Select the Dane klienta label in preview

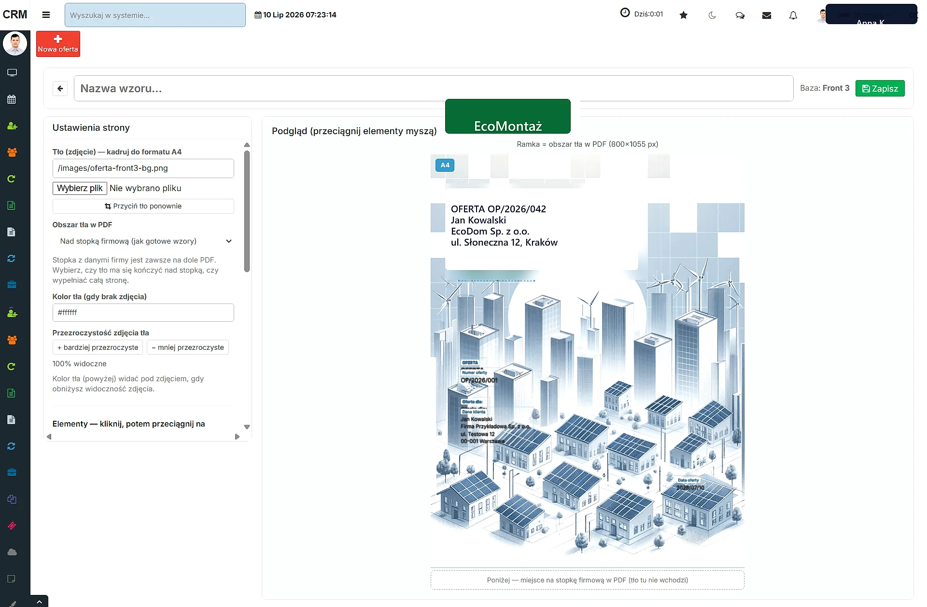[473, 412]
